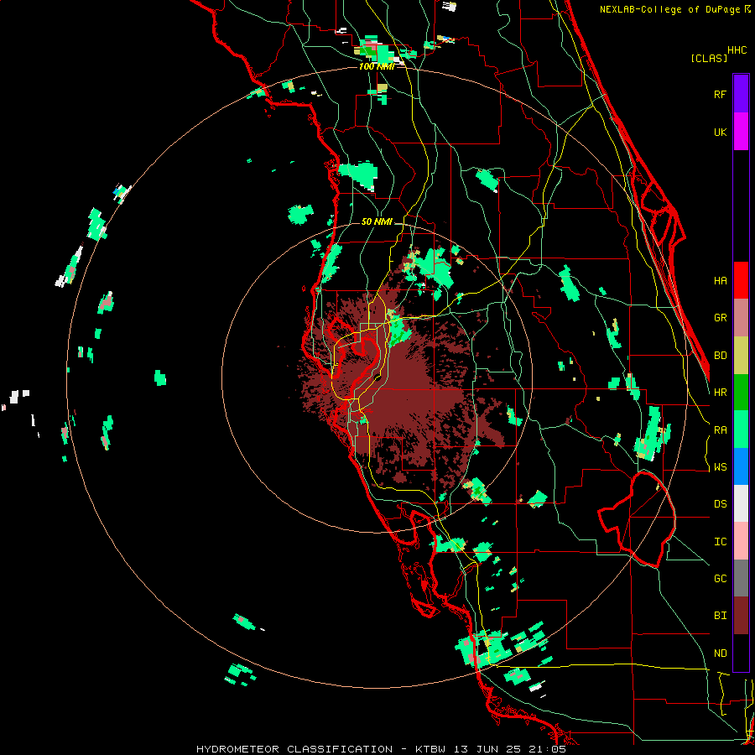Click the 21:05 timestamp
Screen dimensions: 755x755
(548, 749)
